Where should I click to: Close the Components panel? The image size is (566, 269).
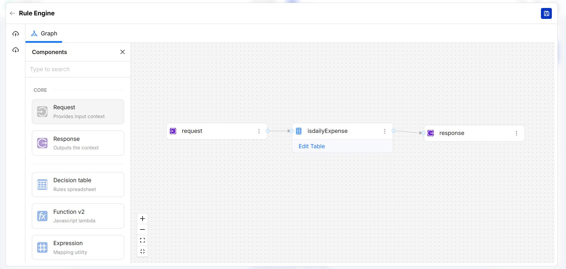[123, 52]
